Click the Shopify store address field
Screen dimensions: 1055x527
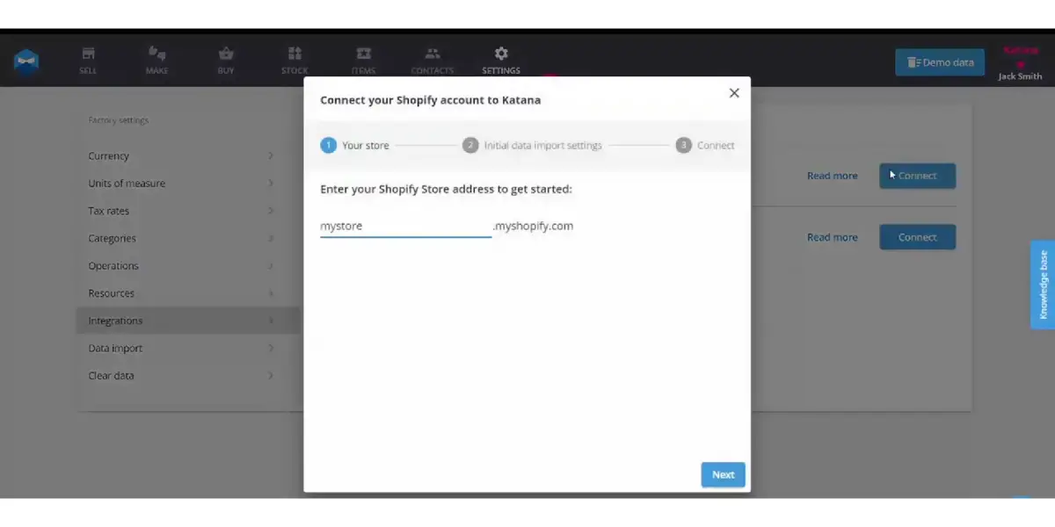(x=405, y=227)
